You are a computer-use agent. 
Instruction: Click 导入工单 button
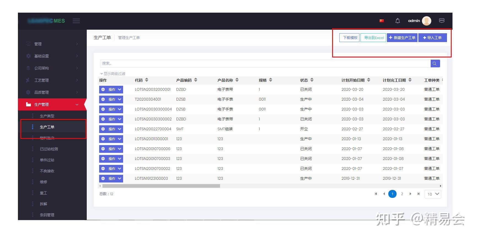(432, 38)
